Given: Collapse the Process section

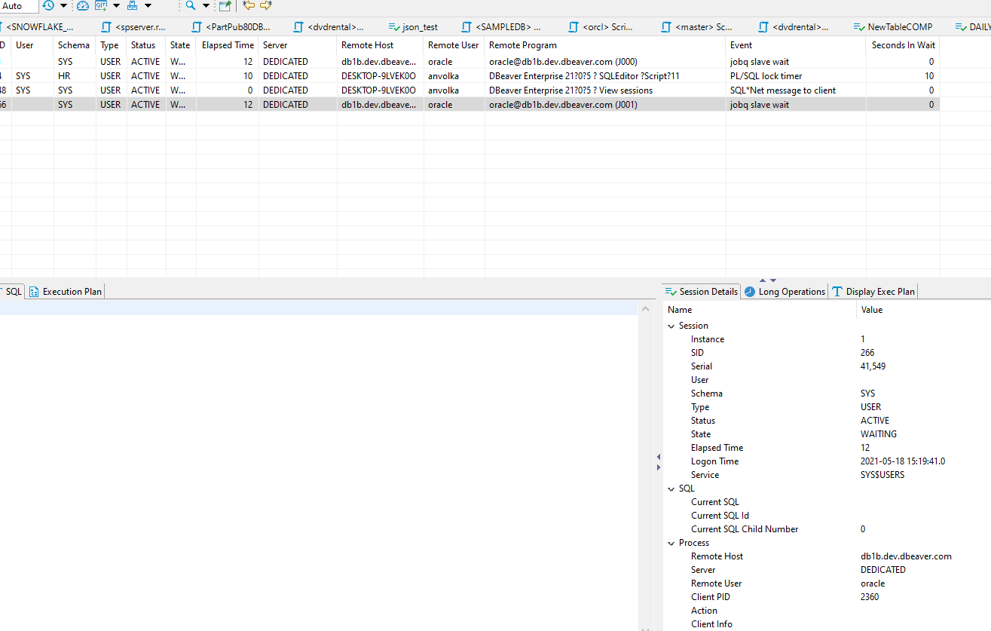Looking at the screenshot, I should click(671, 542).
